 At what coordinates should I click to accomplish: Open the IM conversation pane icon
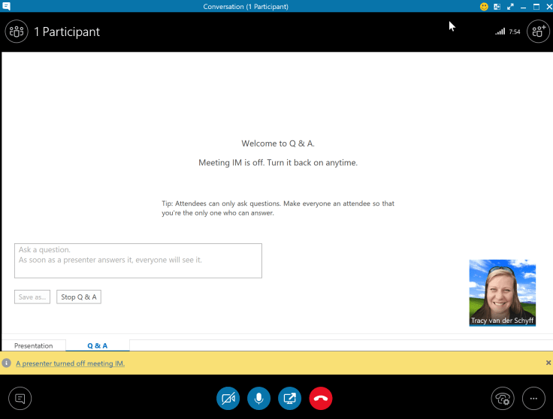20,398
